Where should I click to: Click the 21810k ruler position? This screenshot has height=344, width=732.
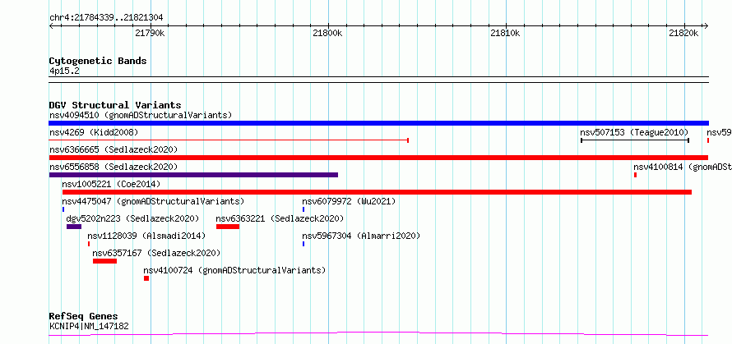506,33
